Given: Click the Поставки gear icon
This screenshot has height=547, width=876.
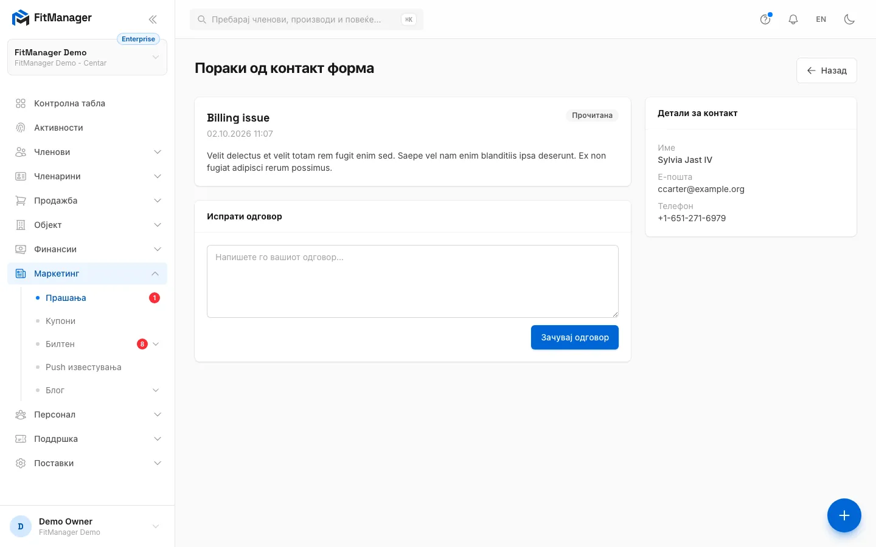Looking at the screenshot, I should coord(21,463).
